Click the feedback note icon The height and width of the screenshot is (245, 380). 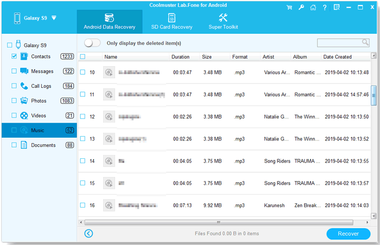click(337, 7)
